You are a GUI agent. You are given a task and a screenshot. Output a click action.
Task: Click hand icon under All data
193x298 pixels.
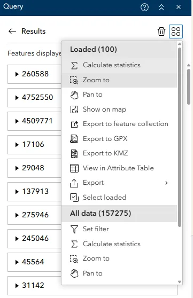tap(74, 273)
